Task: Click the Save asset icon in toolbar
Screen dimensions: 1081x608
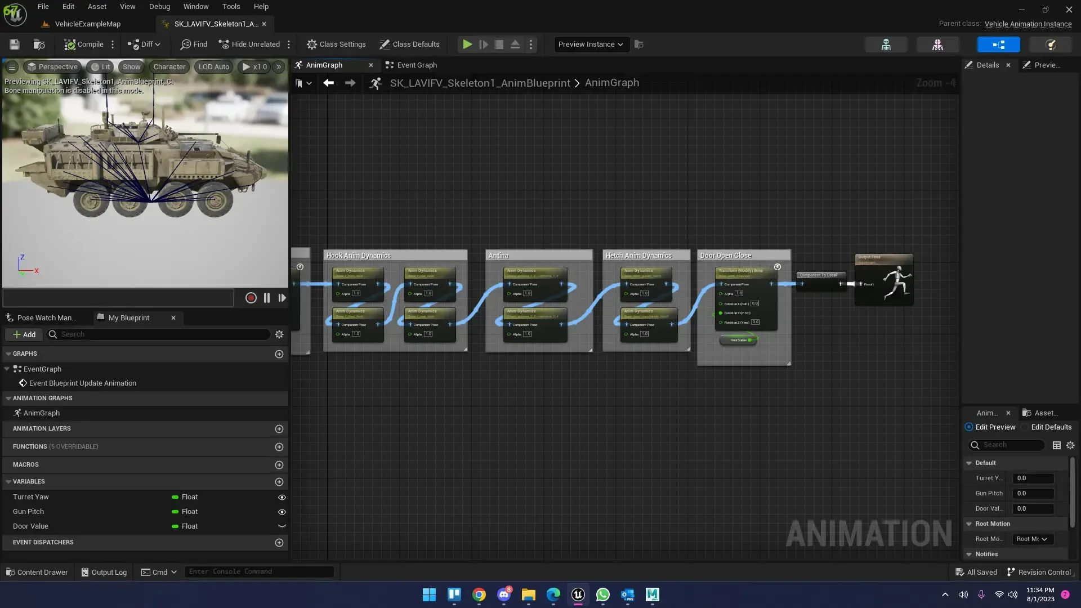Action: point(15,44)
